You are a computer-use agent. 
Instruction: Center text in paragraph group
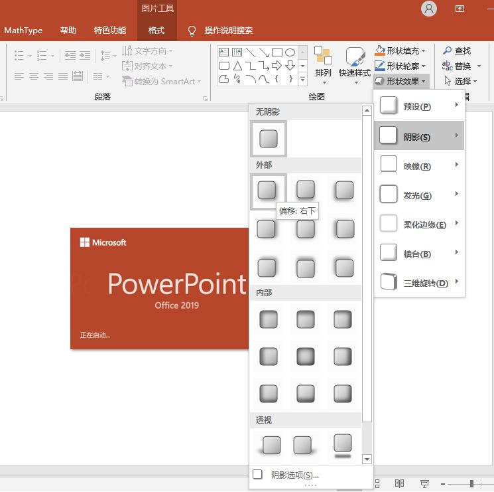click(x=34, y=76)
